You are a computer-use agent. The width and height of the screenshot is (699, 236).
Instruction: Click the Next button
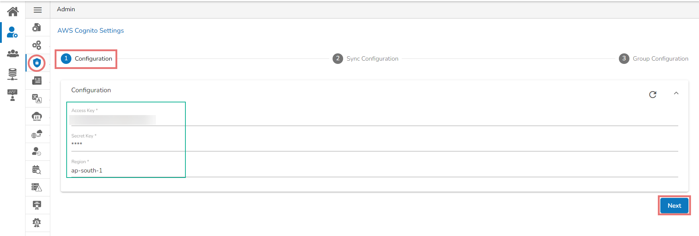click(674, 206)
